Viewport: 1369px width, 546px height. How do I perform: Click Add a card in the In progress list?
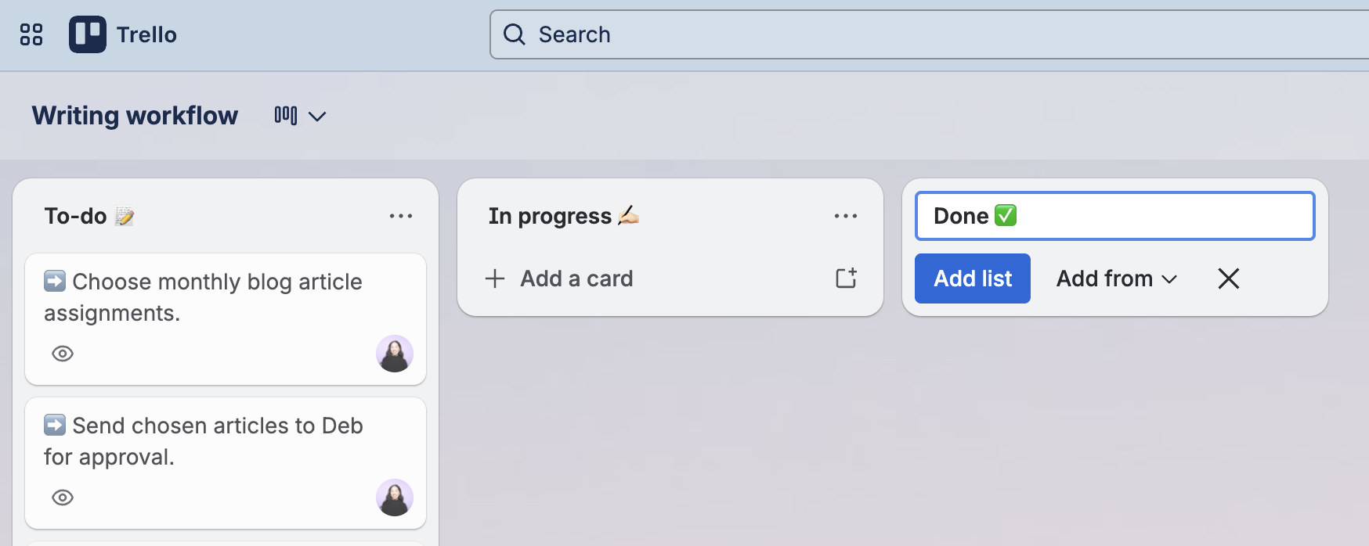point(576,278)
